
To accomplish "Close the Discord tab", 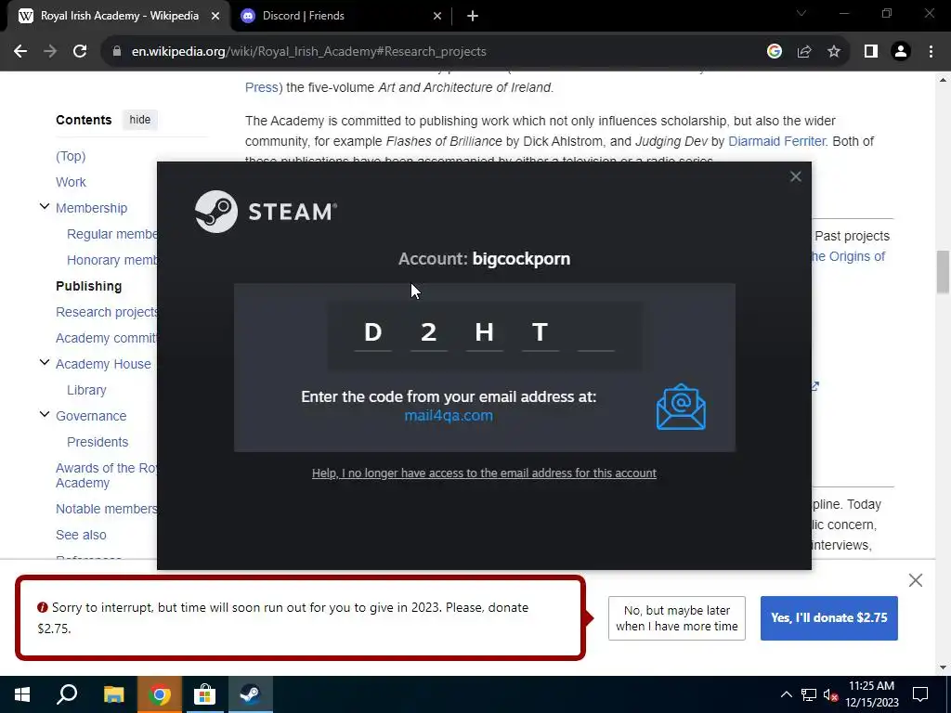I will (437, 16).
